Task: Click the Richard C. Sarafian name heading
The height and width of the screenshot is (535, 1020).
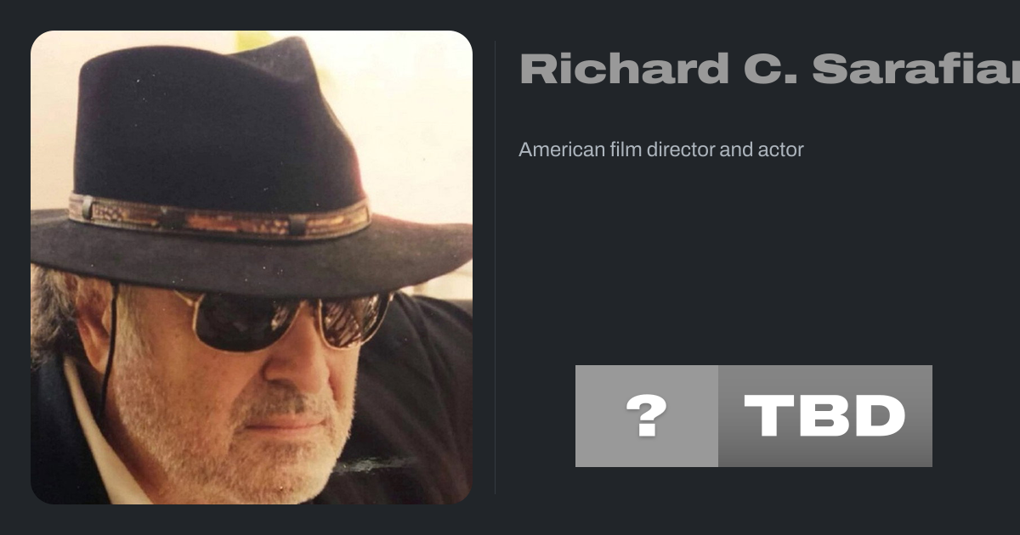Action: click(x=769, y=69)
